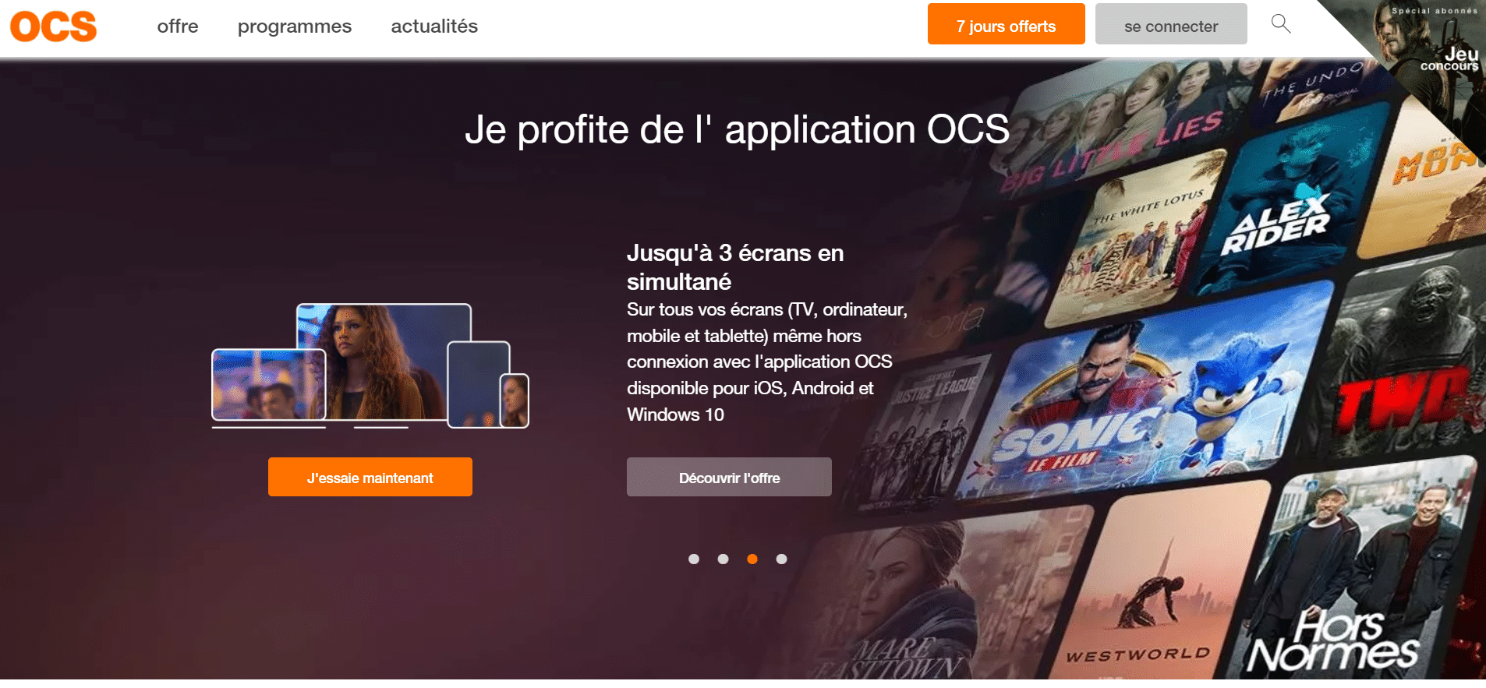Click the OCS logo
The width and height of the screenshot is (1486, 688).
point(53,26)
